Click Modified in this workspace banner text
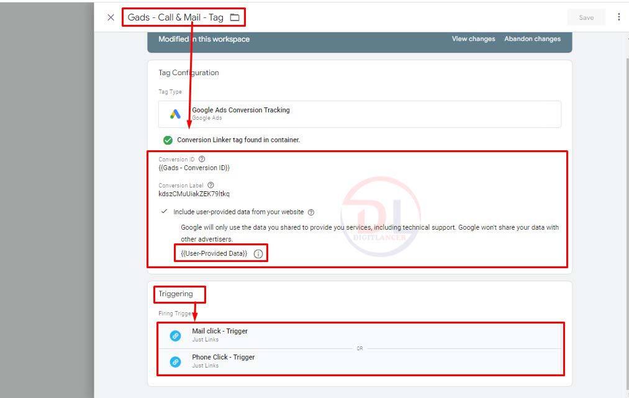629x398 pixels. tap(204, 39)
